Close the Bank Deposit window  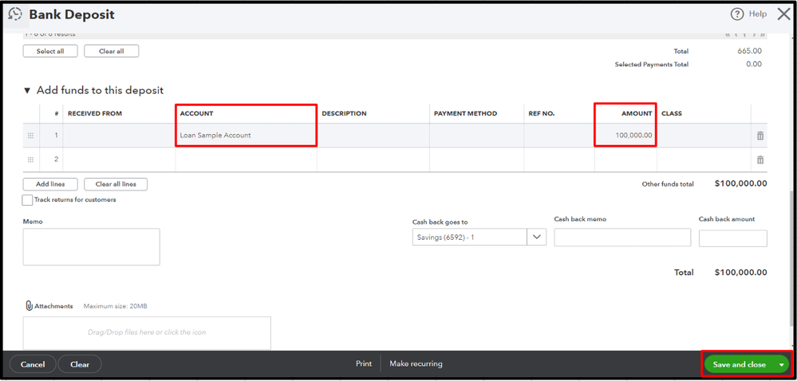783,14
